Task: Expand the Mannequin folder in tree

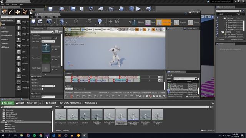Action: tap(3, 112)
